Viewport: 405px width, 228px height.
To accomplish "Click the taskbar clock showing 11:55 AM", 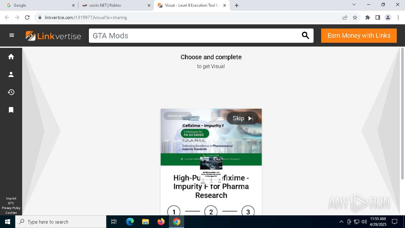I will point(378,222).
